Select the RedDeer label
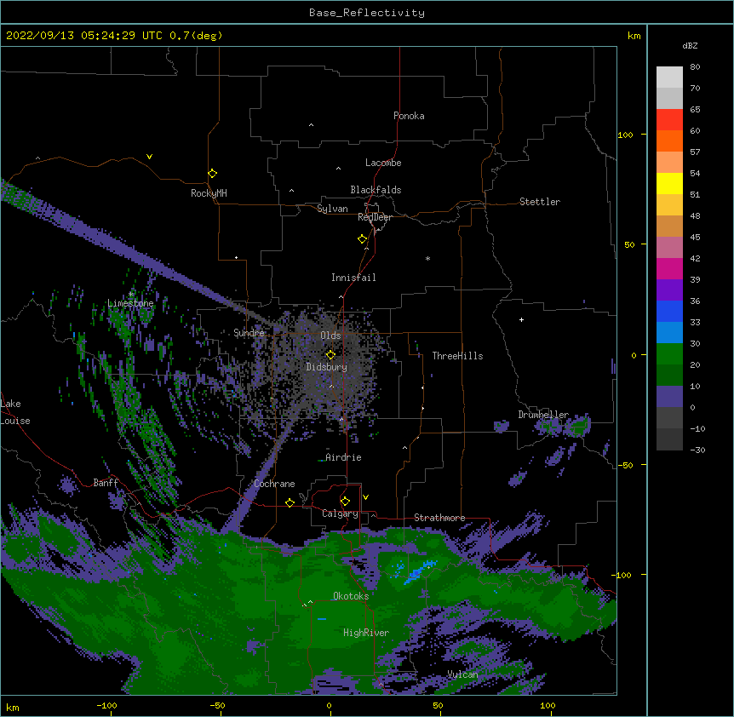The image size is (734, 717). [x=375, y=217]
